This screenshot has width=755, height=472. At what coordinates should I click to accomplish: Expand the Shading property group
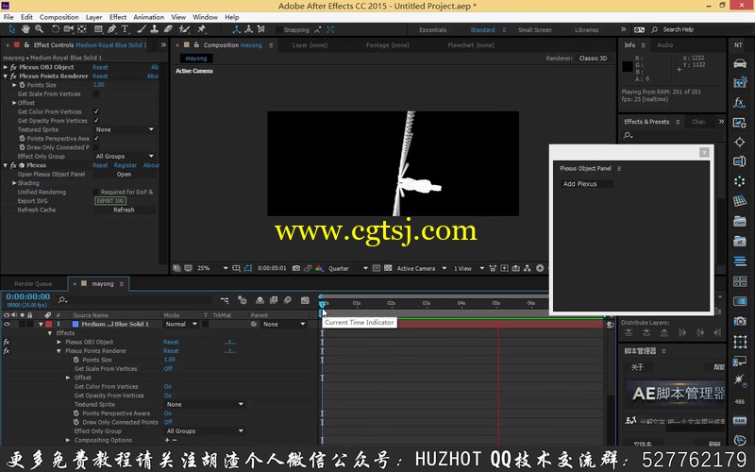14,183
